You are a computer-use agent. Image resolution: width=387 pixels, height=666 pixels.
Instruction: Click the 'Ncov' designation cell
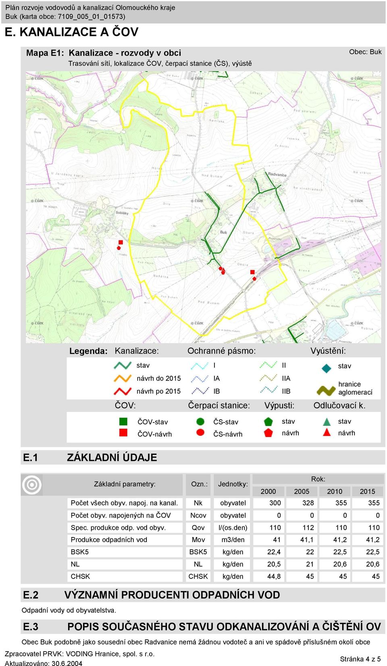(x=198, y=515)
